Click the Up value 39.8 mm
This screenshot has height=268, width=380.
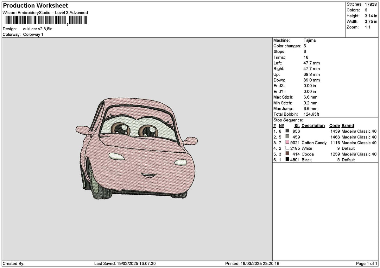[312, 74]
